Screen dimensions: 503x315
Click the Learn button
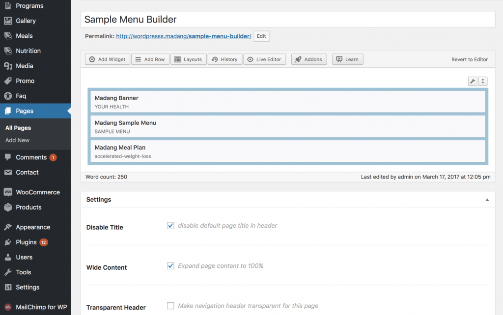(348, 59)
